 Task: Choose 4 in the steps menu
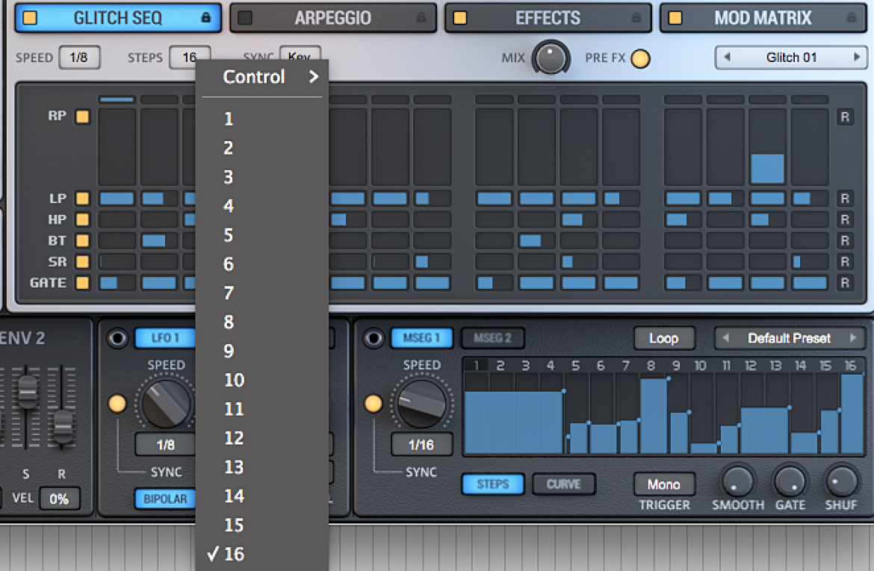point(262,205)
